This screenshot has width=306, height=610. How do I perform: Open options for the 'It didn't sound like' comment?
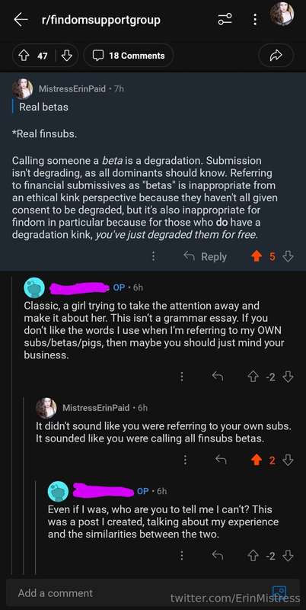pos(185,461)
